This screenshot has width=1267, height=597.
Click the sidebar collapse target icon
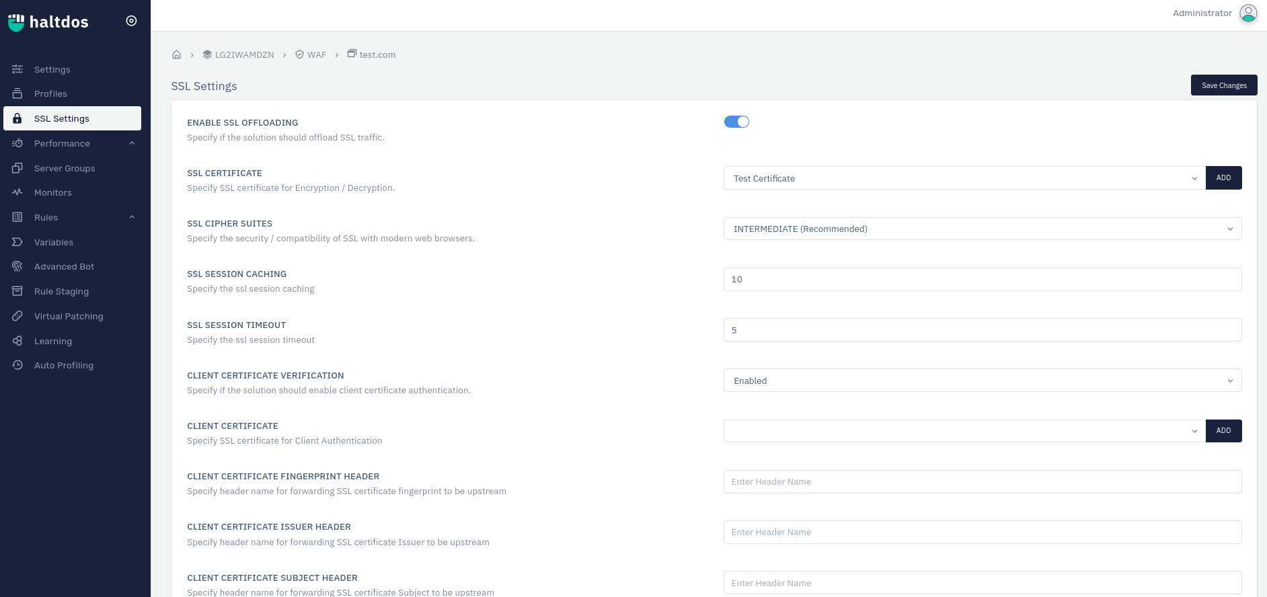pyautogui.click(x=131, y=21)
